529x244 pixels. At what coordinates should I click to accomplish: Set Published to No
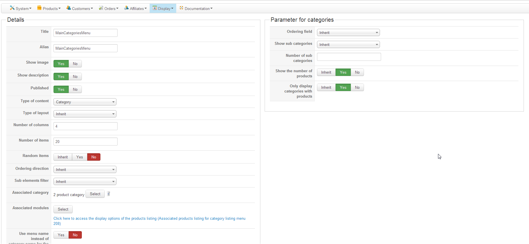75,89
